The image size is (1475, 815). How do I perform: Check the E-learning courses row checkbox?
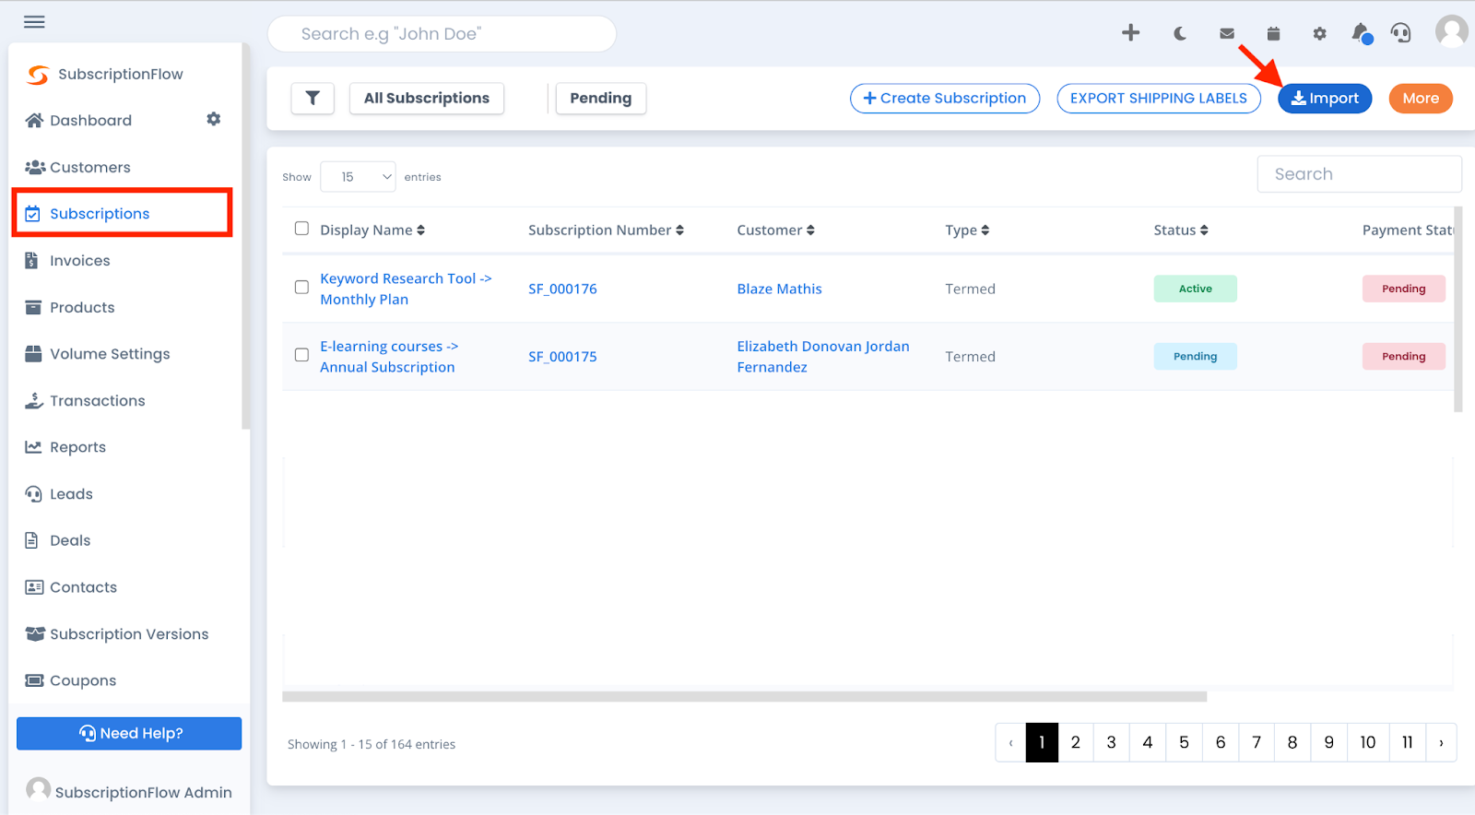301,355
